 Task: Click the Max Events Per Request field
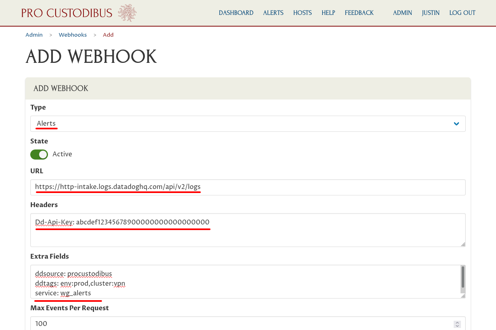coord(248,324)
